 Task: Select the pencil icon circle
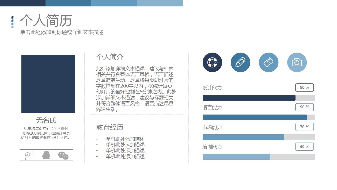pyautogui.click(x=240, y=62)
